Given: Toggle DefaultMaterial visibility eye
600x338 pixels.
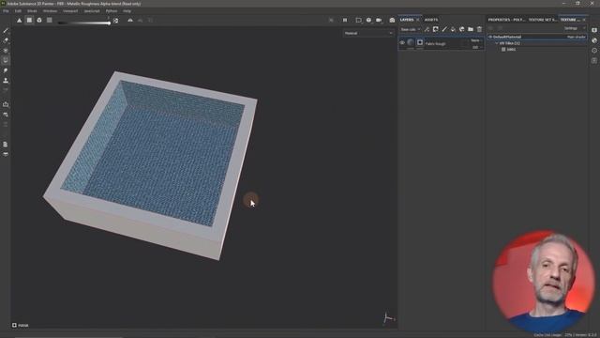Looking at the screenshot, I should [490, 37].
